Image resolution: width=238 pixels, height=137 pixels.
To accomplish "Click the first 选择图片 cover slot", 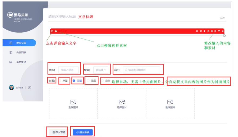I will point(73,104).
